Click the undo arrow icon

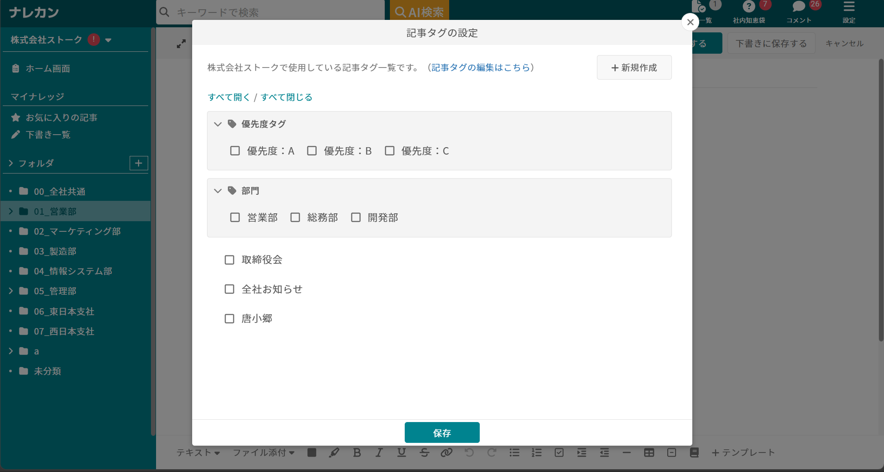pyautogui.click(x=469, y=453)
